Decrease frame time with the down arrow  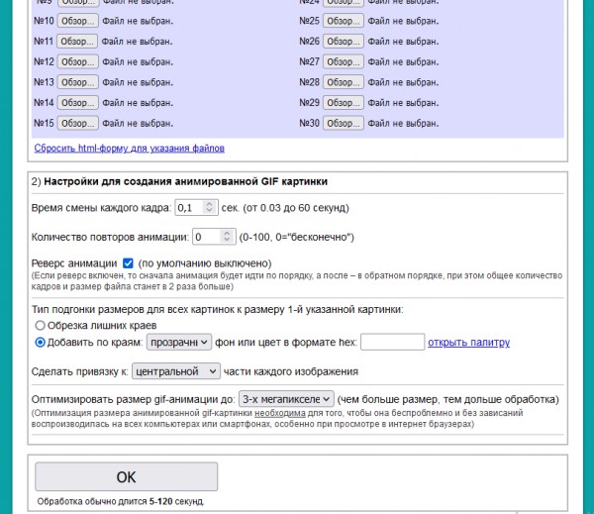coord(209,211)
